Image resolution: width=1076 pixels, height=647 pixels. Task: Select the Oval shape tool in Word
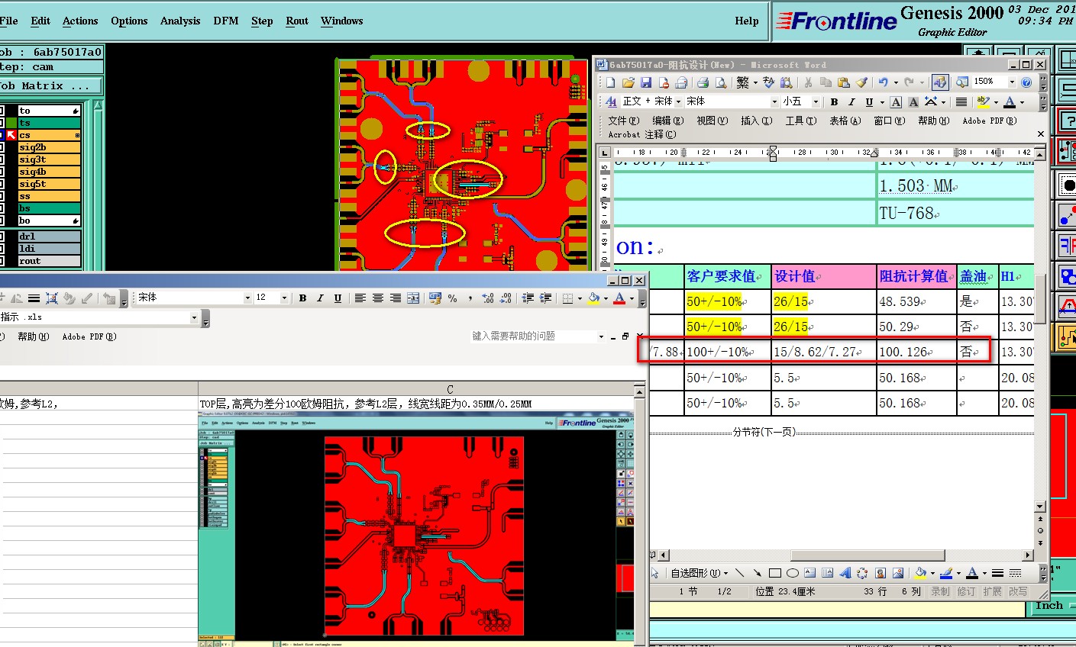coord(792,573)
